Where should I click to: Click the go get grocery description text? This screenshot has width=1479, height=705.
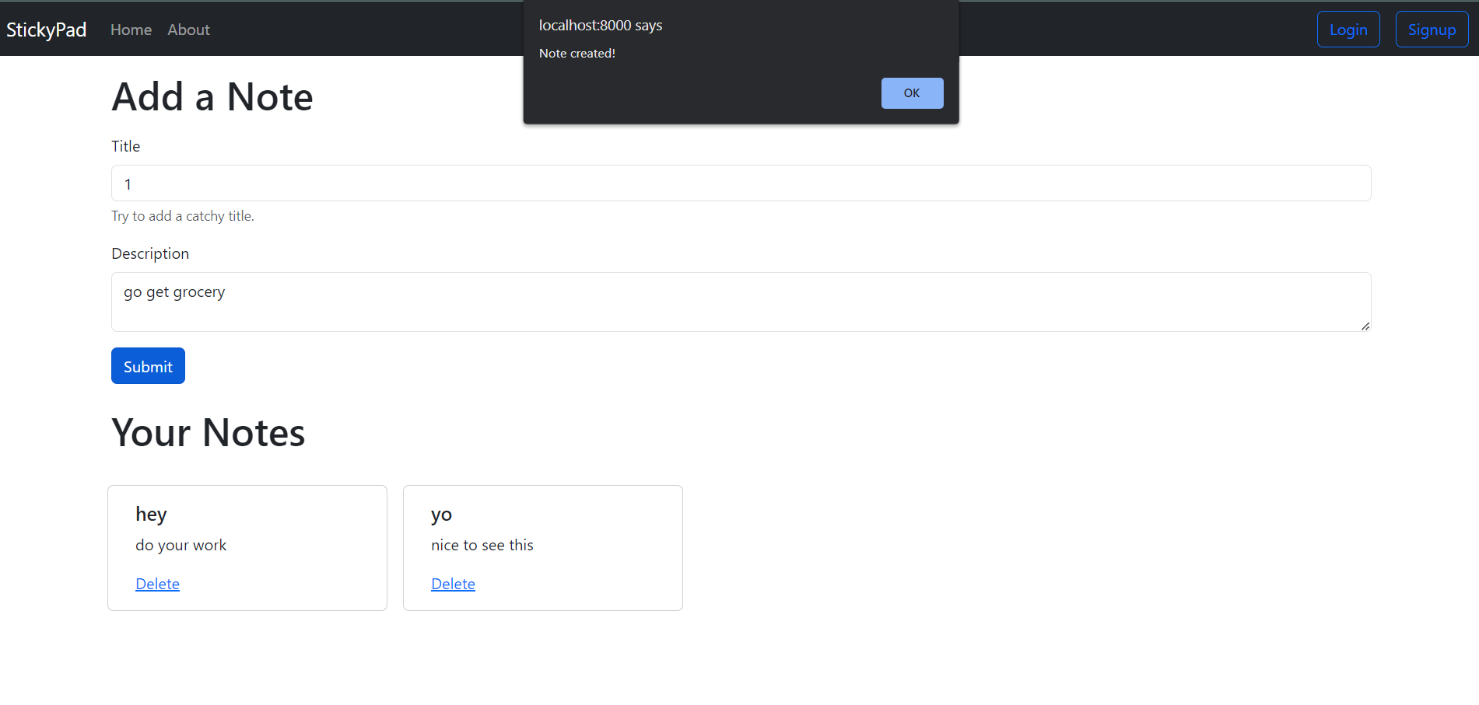[x=173, y=291]
